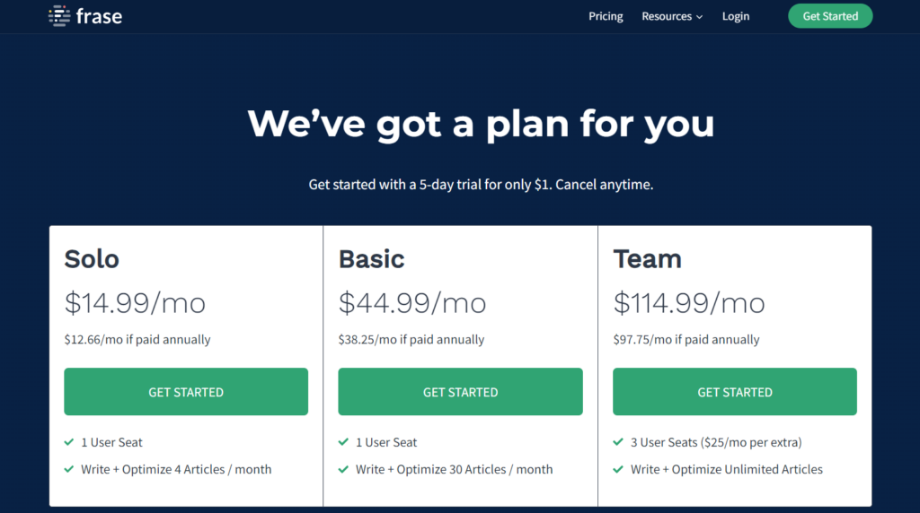920x513 pixels.
Task: Click the 'We've got a plan for you' headline
Action: 481,123
